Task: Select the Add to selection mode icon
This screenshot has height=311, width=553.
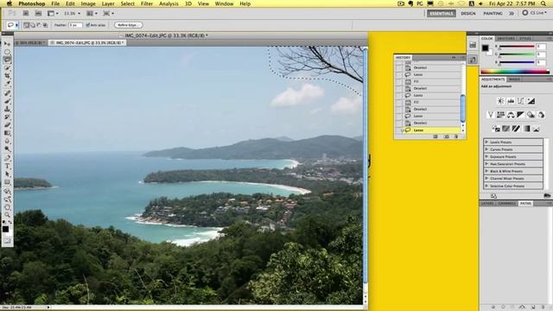Action: point(33,25)
